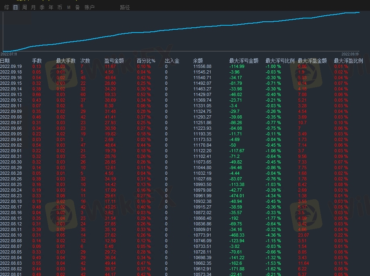The height and width of the screenshot is (276, 370).
Task: Switch to the 季 quarterly tab
Action: pos(42,7)
